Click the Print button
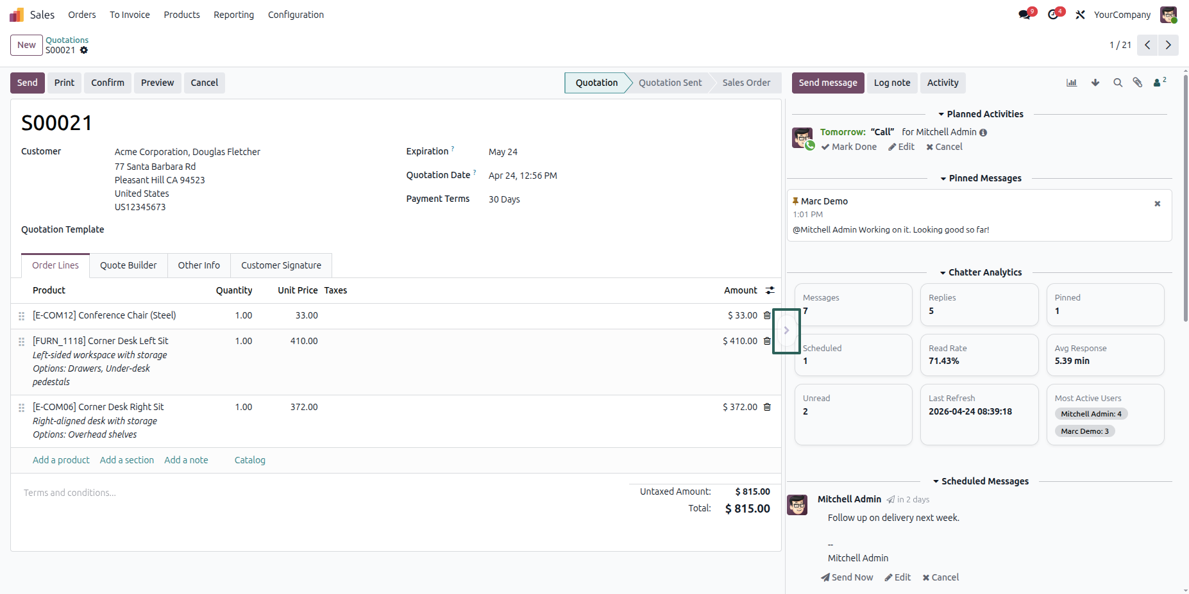The height and width of the screenshot is (594, 1189). [64, 83]
